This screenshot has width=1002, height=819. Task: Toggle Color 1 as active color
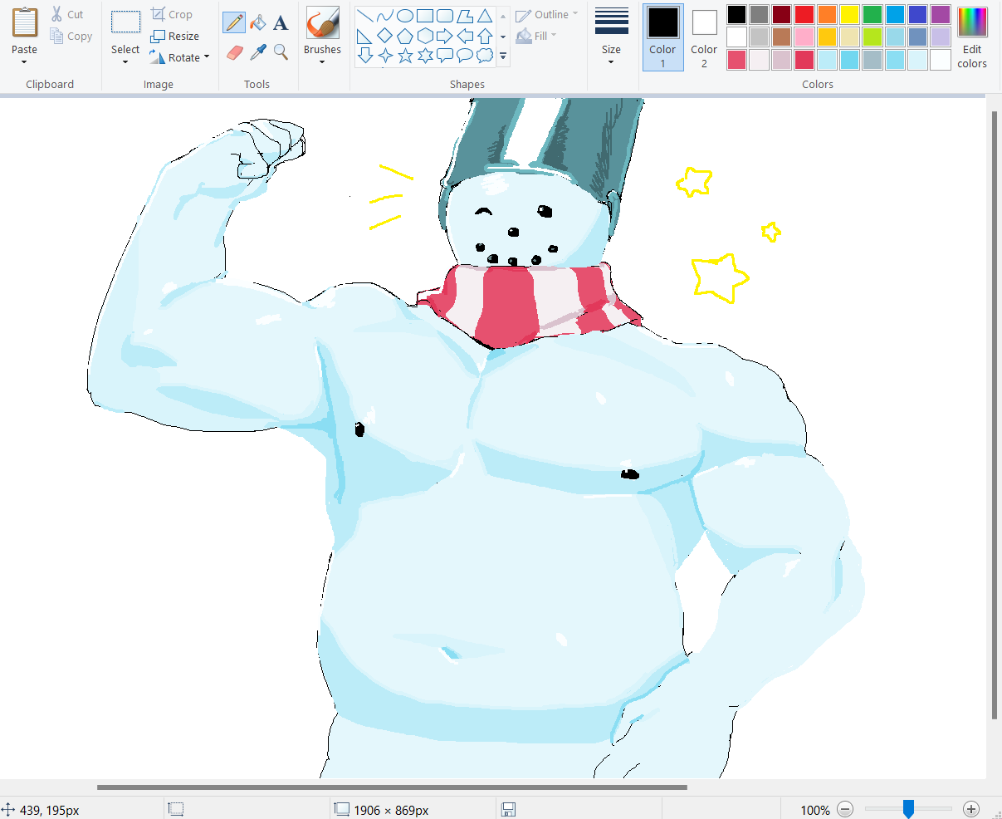pyautogui.click(x=662, y=37)
